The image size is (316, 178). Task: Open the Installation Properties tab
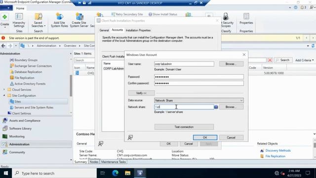pos(138,30)
